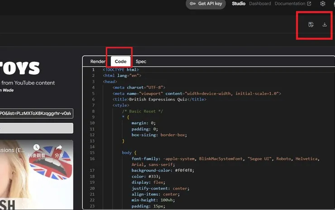Click the Get API key button
The height and width of the screenshot is (210, 335).
click(x=206, y=4)
